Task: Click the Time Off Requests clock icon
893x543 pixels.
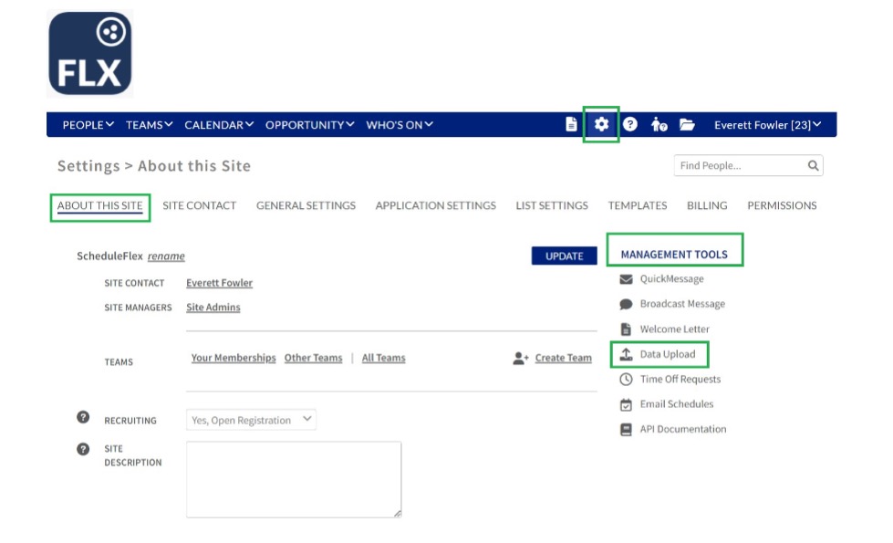Action: [x=626, y=380]
